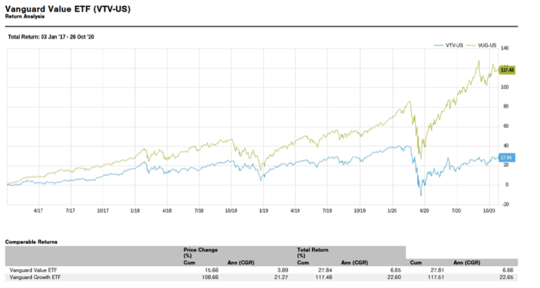Click the Vanguard Value ETF row label

click(33, 270)
